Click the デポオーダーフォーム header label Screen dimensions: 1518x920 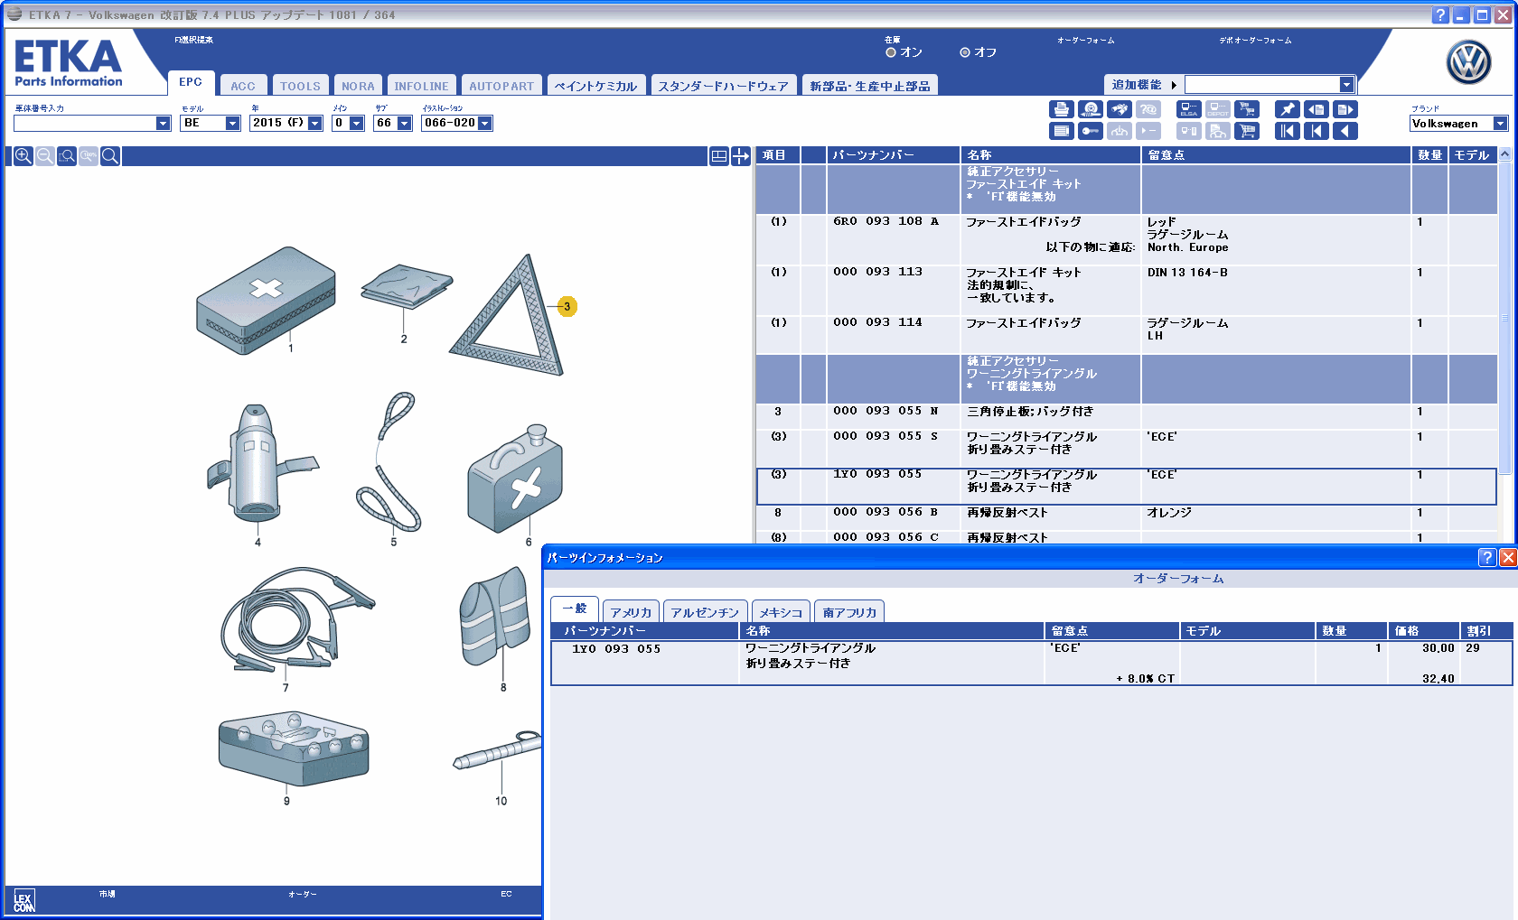[1255, 41]
